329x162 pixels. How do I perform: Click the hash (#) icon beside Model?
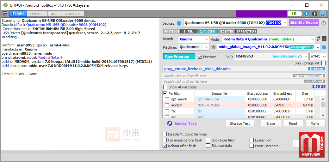(x=319, y=39)
